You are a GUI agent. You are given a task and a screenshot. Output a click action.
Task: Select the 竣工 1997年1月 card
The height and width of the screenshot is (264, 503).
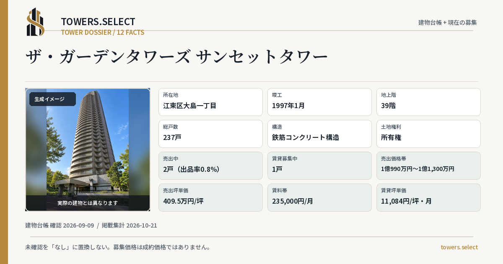click(319, 102)
